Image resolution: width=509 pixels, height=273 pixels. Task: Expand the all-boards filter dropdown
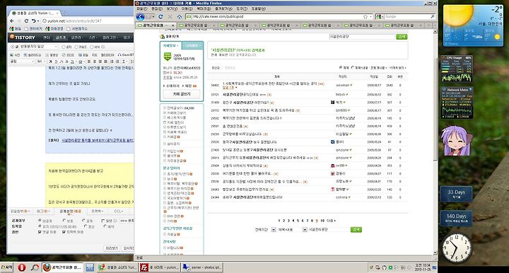[x=378, y=68]
